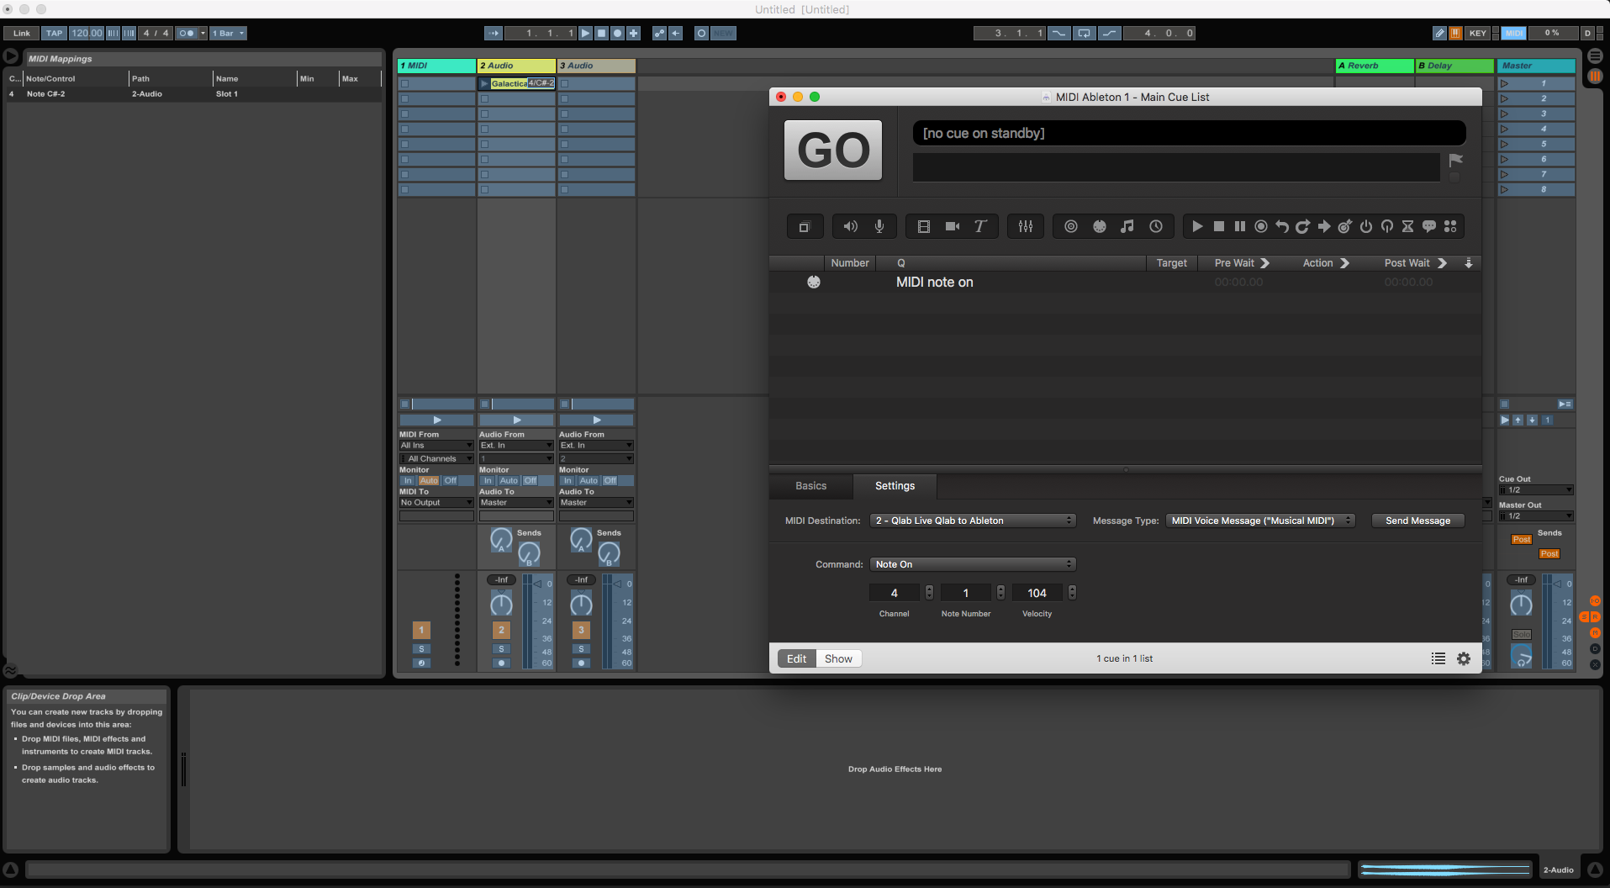
Task: Expand the MIDI To No Output menu
Action: click(436, 503)
